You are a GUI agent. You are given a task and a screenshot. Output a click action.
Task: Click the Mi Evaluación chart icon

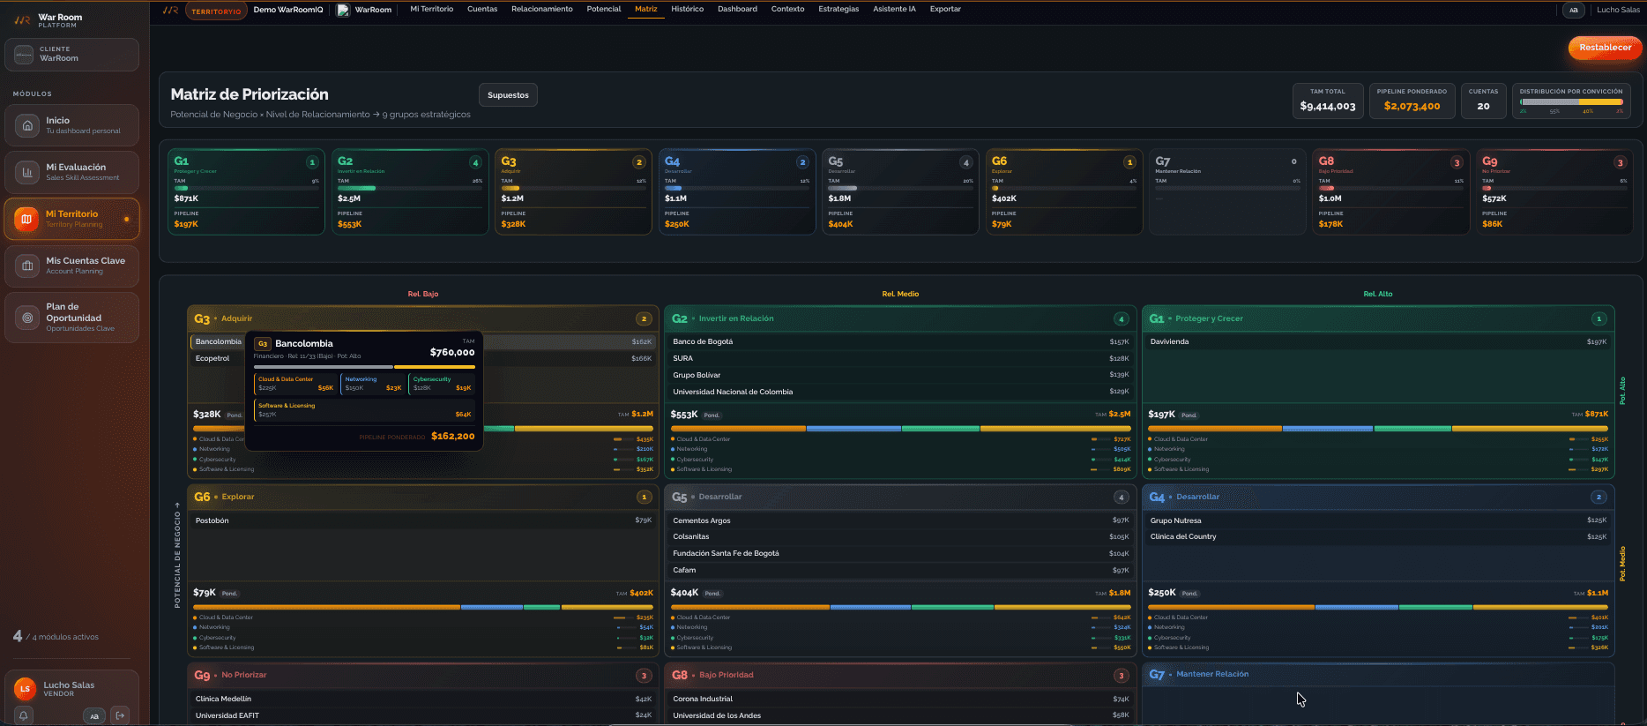pos(27,172)
